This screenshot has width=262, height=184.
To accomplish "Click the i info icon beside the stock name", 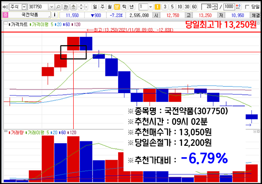I will point(55,15).
